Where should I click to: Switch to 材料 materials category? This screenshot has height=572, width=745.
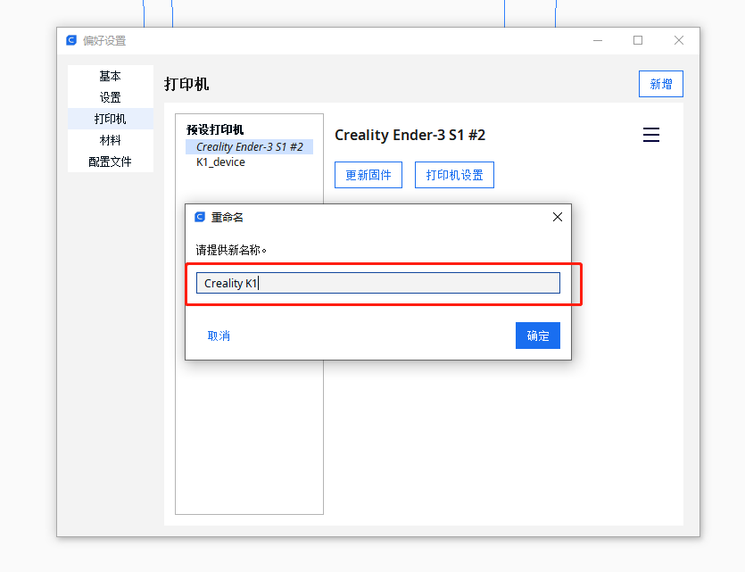pos(111,140)
